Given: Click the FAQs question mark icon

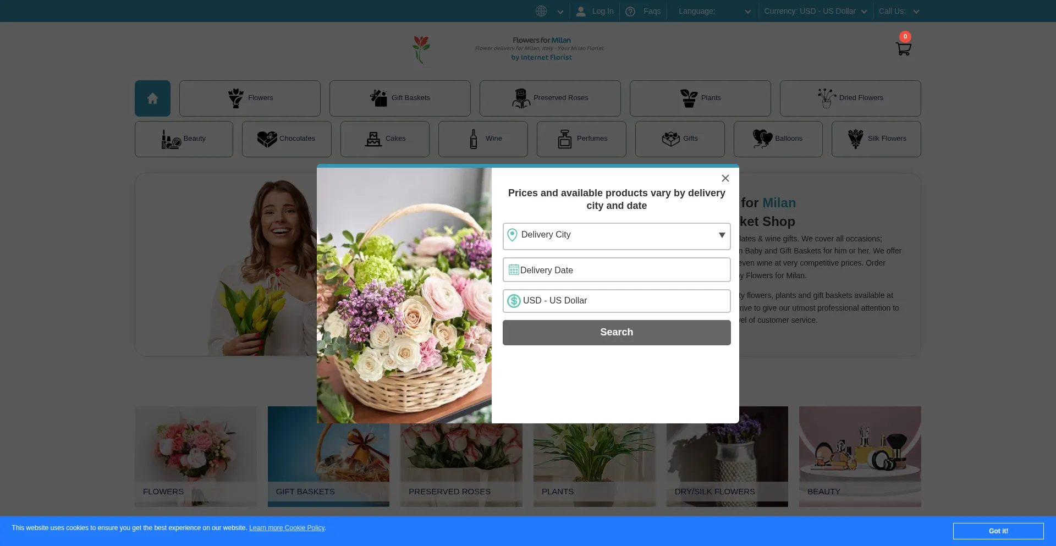Looking at the screenshot, I should click(x=630, y=12).
